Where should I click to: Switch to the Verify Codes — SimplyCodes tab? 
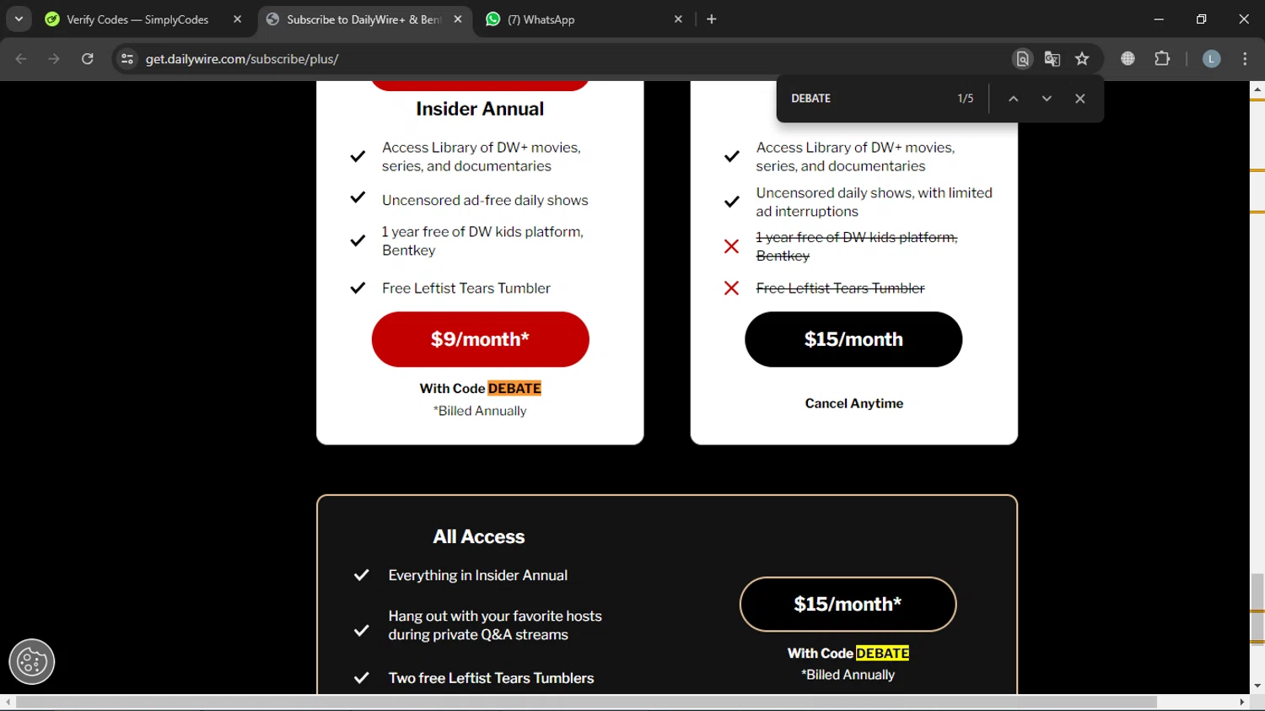137,19
